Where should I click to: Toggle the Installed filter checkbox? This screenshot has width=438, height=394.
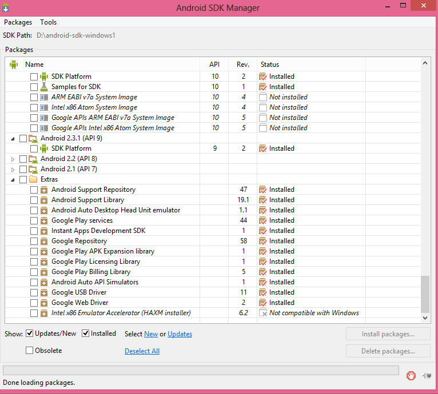[x=85, y=333]
